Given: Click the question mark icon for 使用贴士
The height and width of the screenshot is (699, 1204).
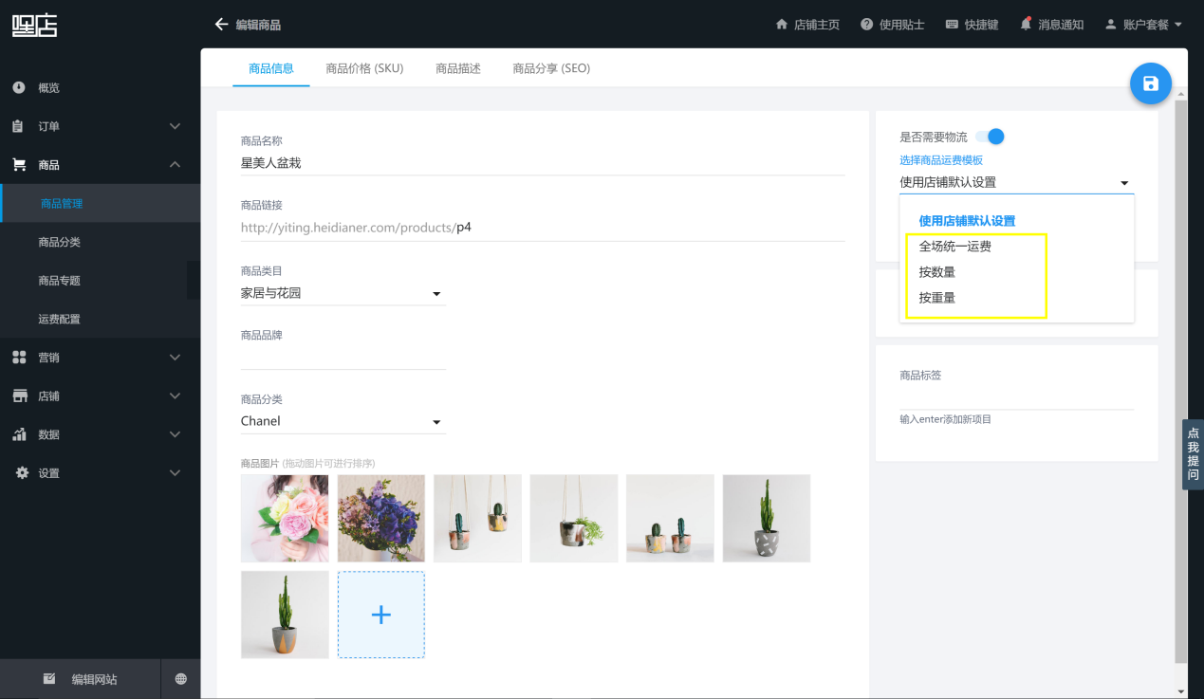Looking at the screenshot, I should pos(866,25).
